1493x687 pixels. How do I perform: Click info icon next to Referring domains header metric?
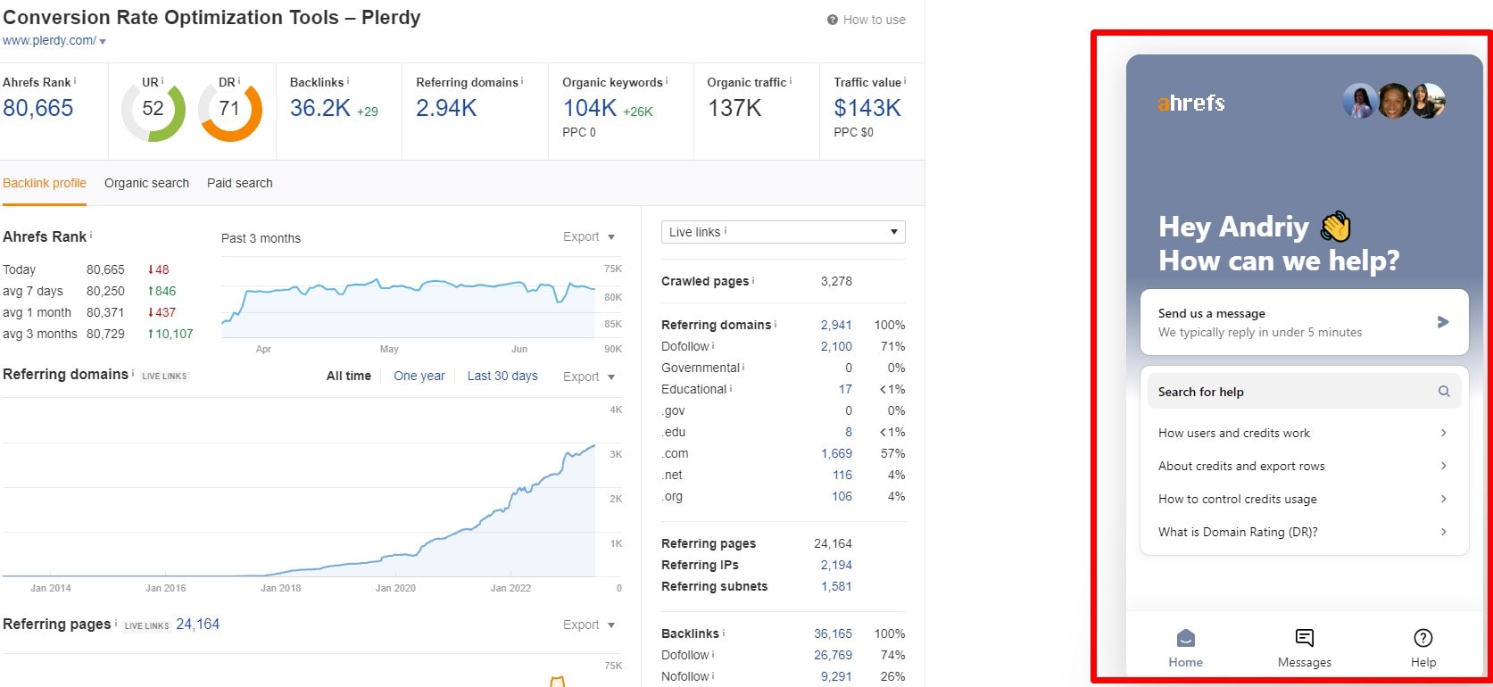[x=522, y=80]
